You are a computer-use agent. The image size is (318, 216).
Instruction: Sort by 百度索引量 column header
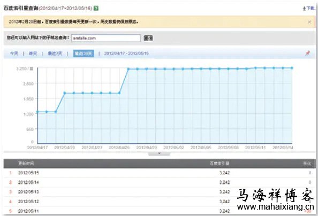coord(219,163)
